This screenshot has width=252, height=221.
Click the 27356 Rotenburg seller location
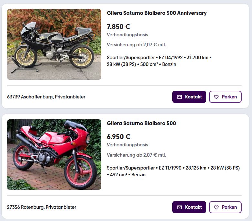coord(42,207)
